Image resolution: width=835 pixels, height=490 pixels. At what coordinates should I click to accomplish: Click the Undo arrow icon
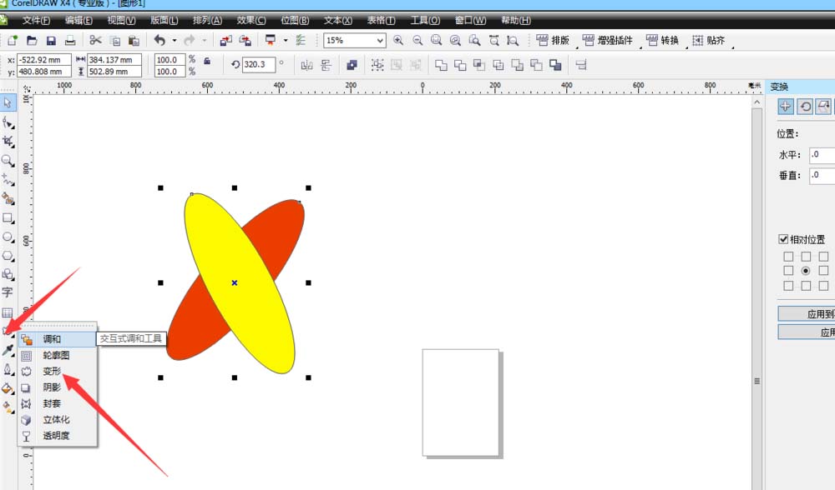(x=159, y=40)
